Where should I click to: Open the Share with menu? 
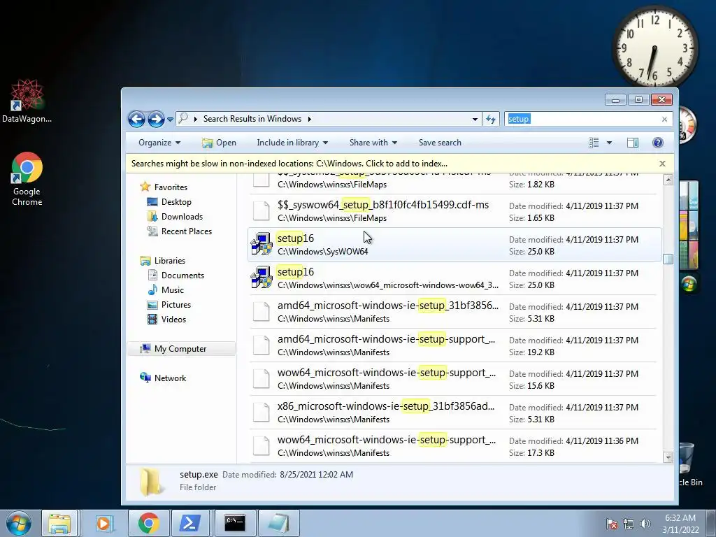tap(373, 143)
